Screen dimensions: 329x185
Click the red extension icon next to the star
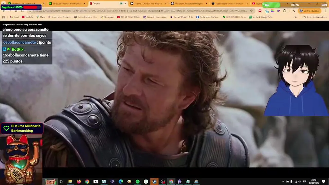[x=260, y=11]
